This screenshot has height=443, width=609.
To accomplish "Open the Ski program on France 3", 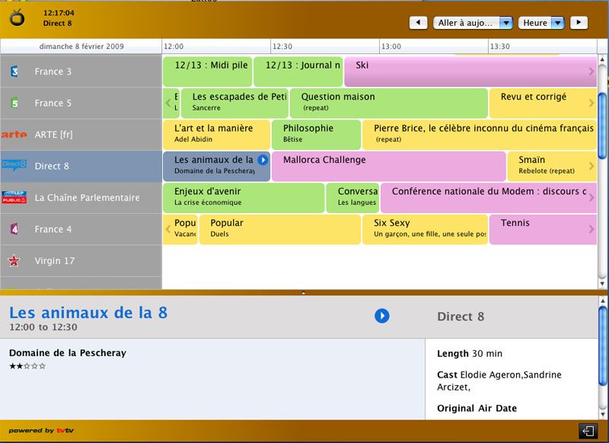I will coord(470,72).
